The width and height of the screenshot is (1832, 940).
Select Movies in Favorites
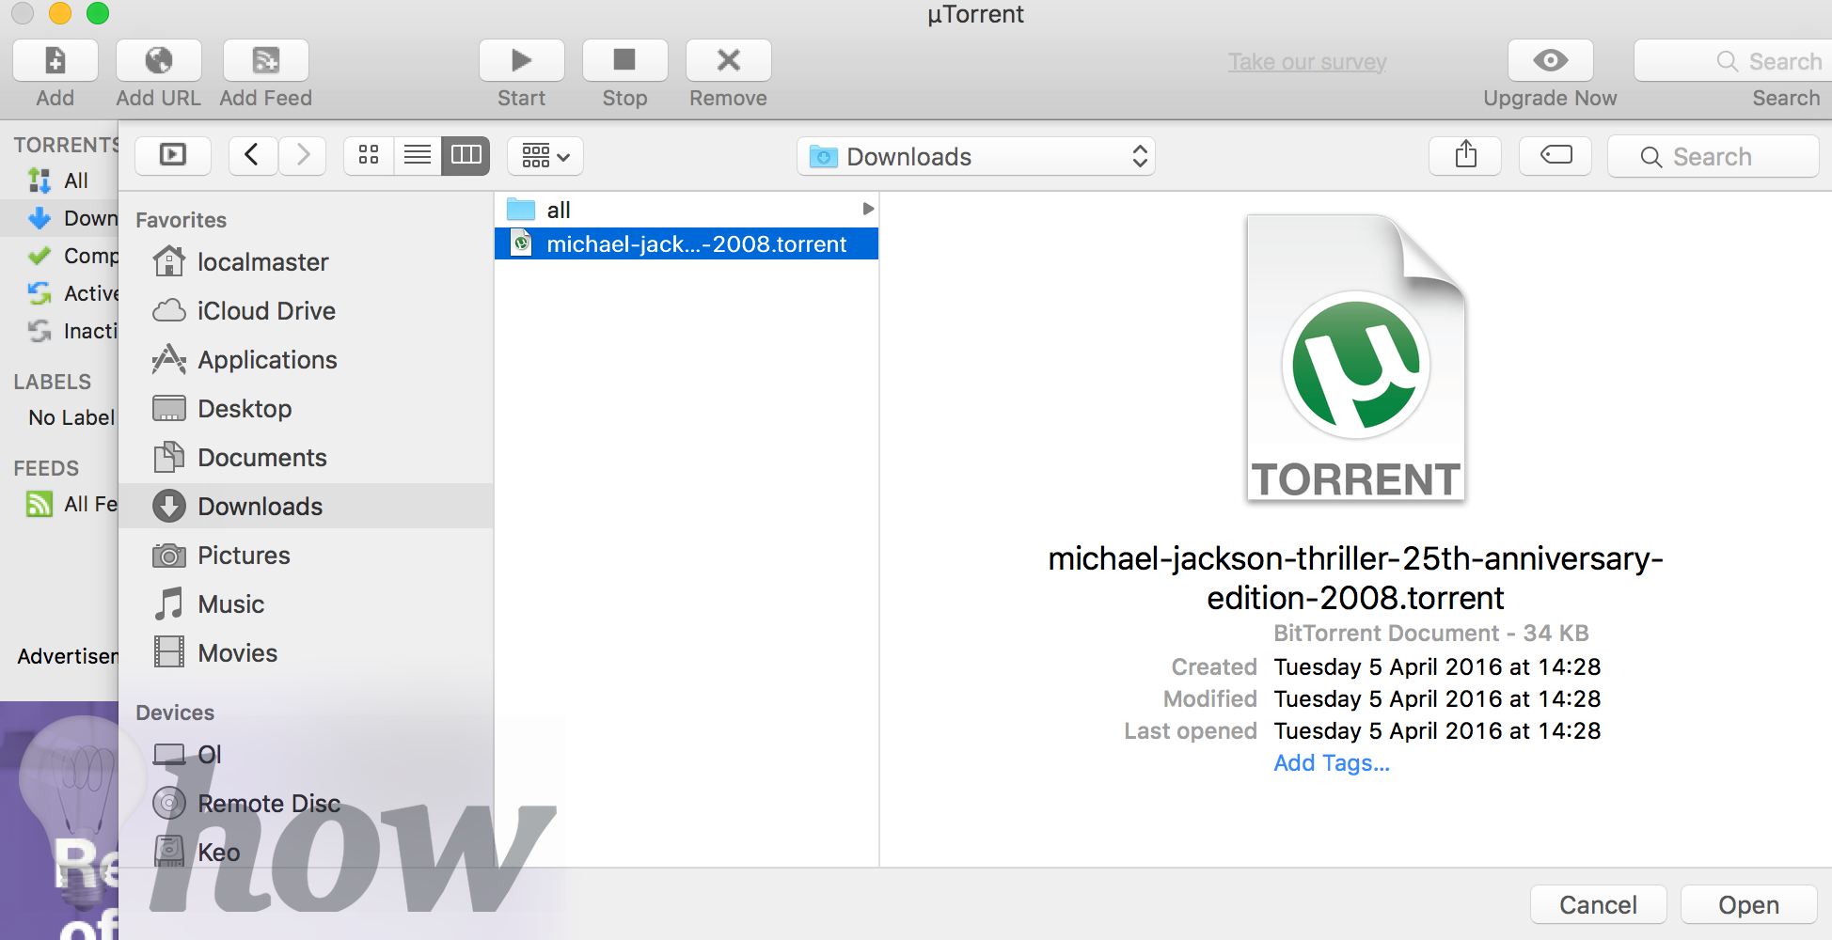click(x=306, y=653)
